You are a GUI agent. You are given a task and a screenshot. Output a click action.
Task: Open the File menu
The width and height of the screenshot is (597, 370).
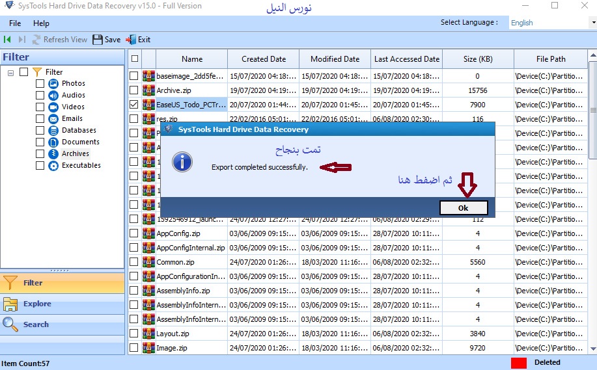click(15, 23)
